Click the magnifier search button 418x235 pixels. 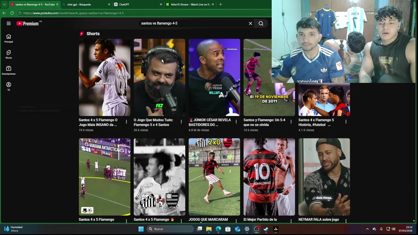[x=261, y=23]
